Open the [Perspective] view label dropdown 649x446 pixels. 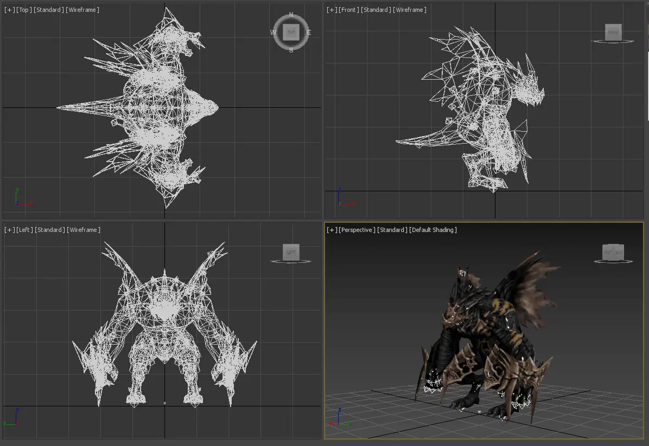(357, 230)
